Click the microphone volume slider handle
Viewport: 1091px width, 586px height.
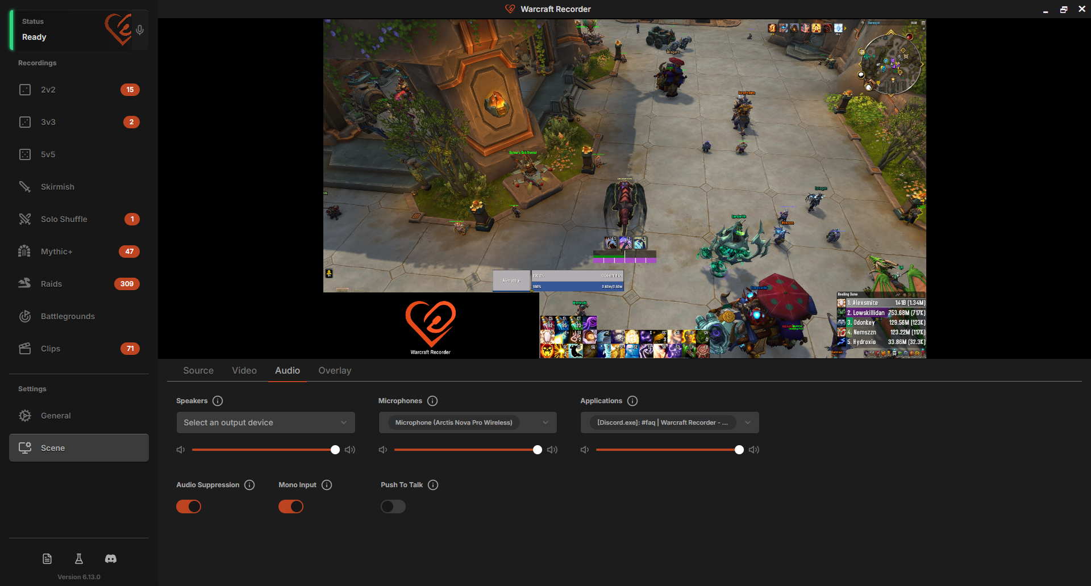(538, 450)
